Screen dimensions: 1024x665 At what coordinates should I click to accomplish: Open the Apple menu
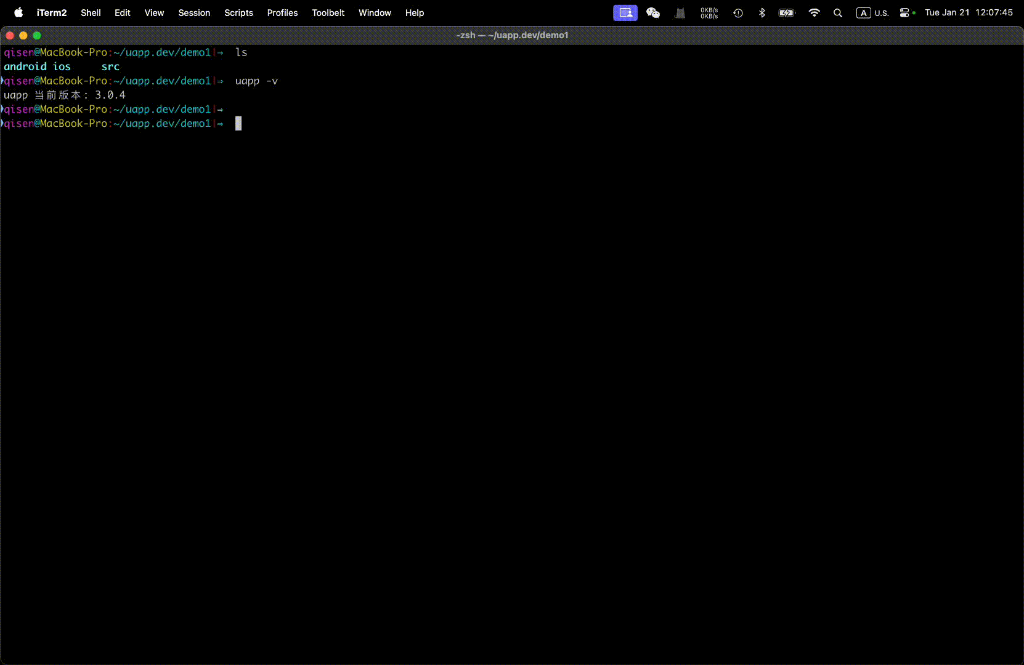18,12
